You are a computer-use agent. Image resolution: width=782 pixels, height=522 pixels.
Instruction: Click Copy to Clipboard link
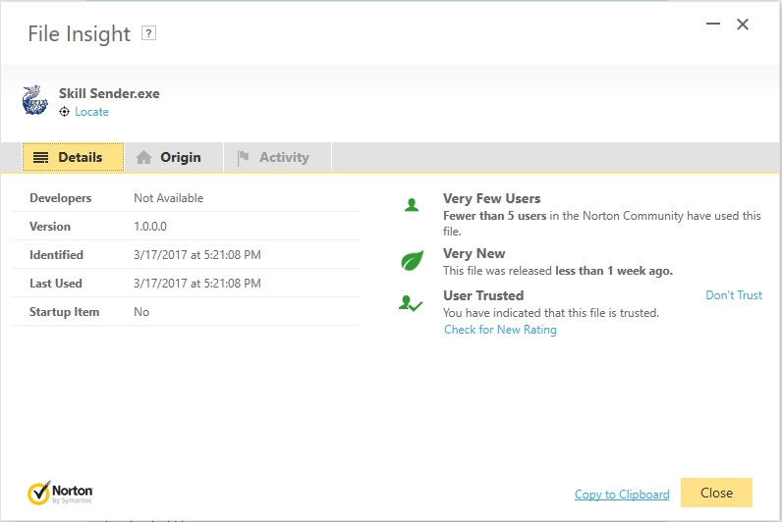(622, 495)
